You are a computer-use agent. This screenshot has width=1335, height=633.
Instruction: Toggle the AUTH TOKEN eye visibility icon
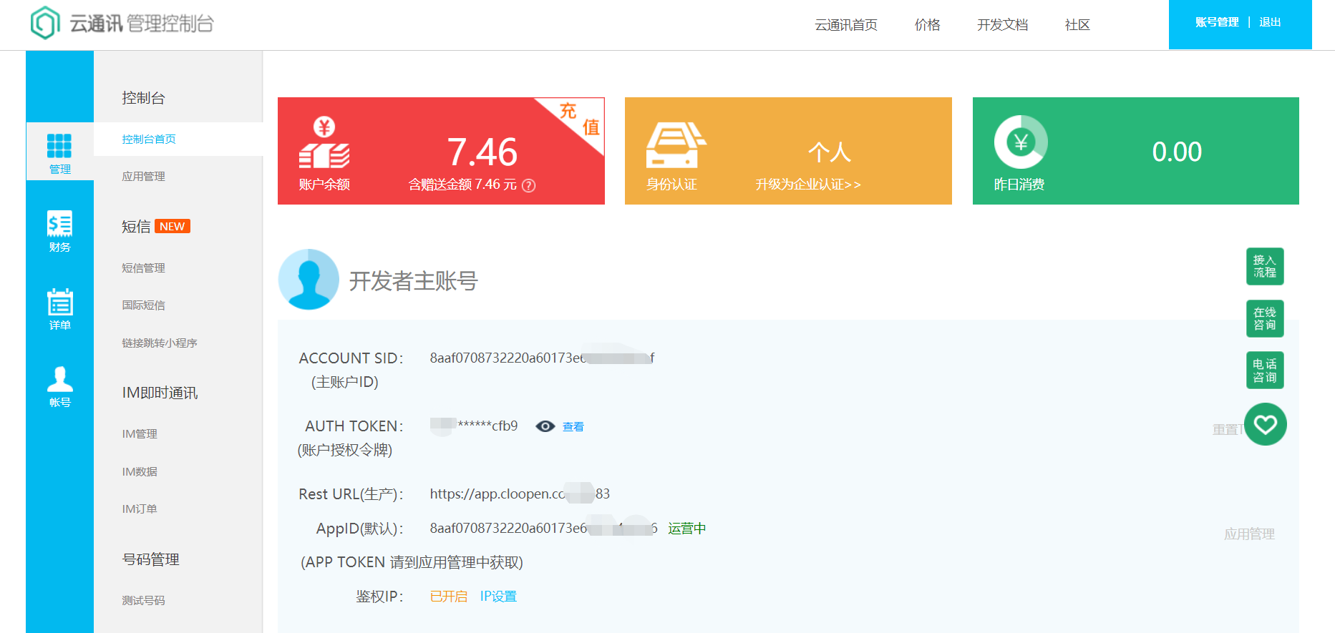coord(545,426)
